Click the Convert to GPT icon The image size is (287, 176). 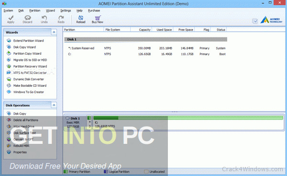click(x=9, y=139)
